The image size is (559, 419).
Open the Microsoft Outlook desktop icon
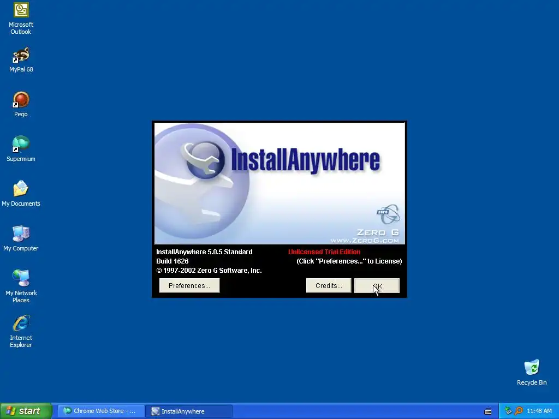coord(21,19)
